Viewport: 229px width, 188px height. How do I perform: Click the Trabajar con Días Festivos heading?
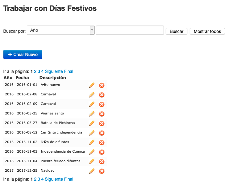(x=50, y=8)
